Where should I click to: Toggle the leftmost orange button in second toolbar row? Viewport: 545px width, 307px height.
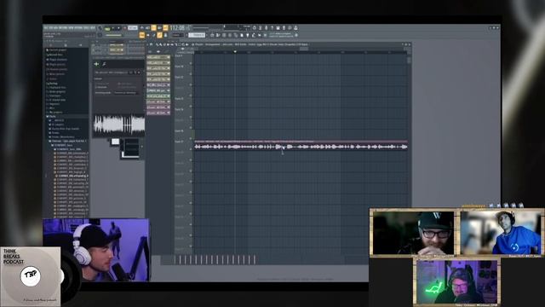pos(141,35)
